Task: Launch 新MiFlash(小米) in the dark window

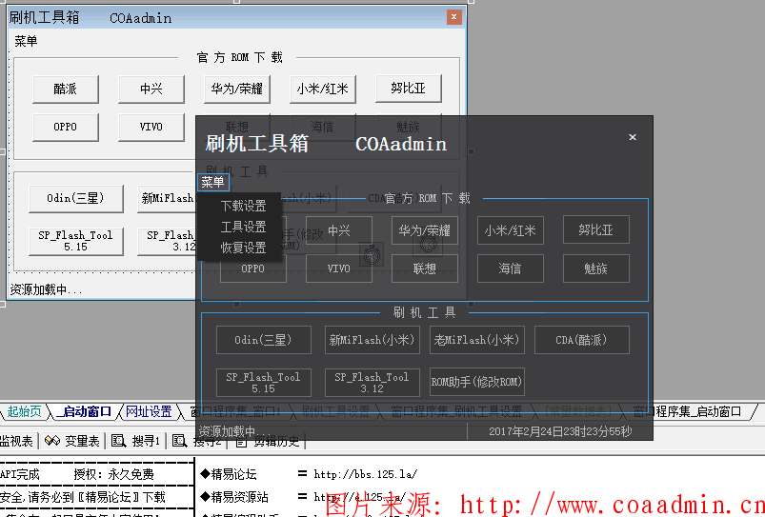Action: click(x=372, y=340)
